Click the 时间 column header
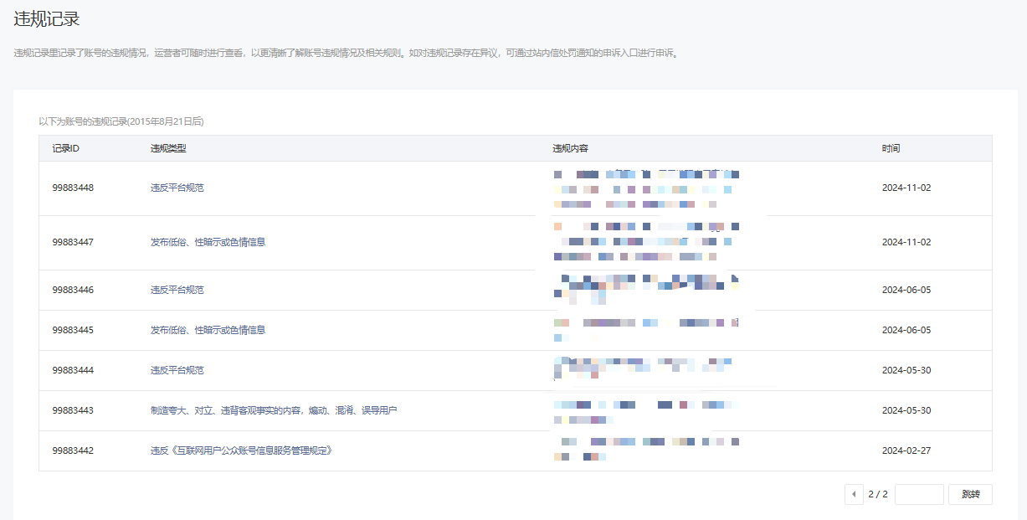Viewport: 1027px width, 520px height. pyautogui.click(x=891, y=148)
